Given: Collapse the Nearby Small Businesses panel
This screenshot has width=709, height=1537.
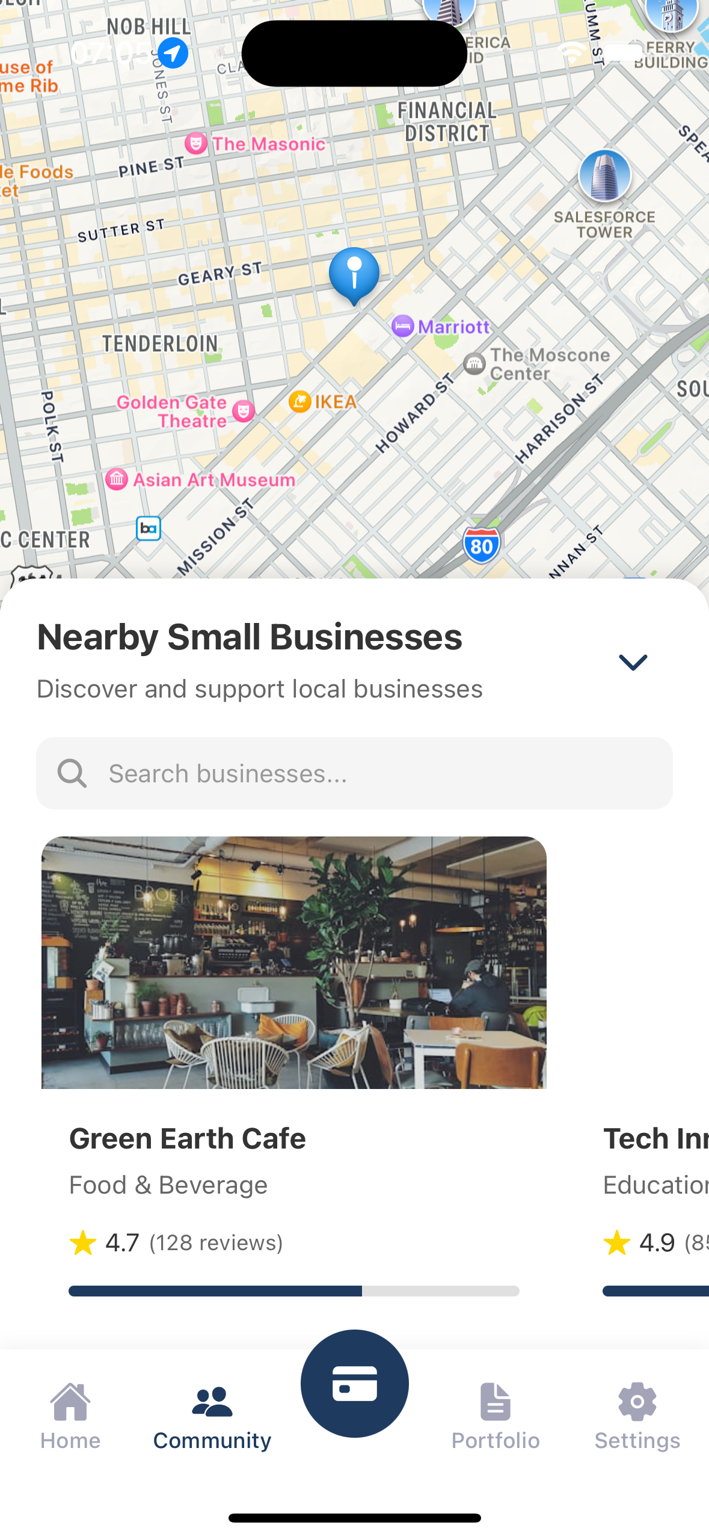Looking at the screenshot, I should click(633, 662).
